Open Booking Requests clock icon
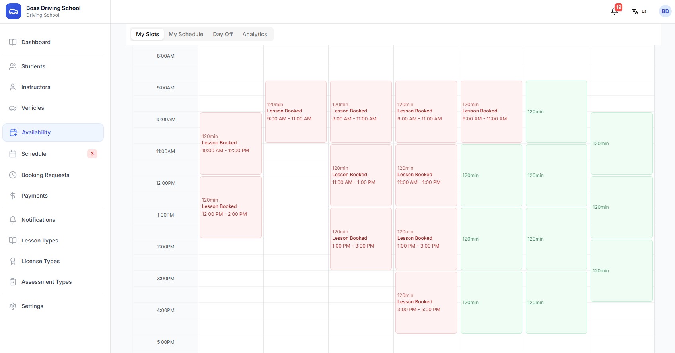 (12, 175)
